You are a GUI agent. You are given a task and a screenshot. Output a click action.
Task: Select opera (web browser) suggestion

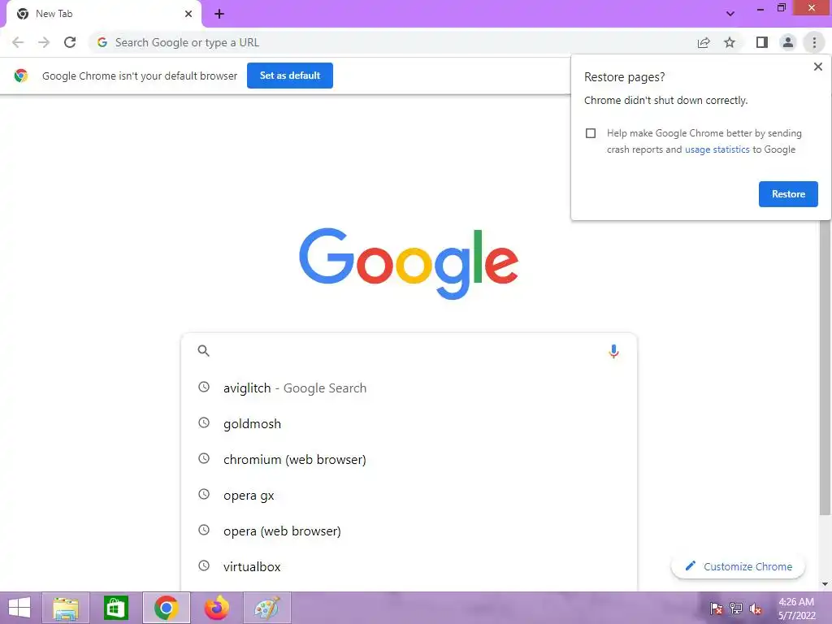[409, 531]
